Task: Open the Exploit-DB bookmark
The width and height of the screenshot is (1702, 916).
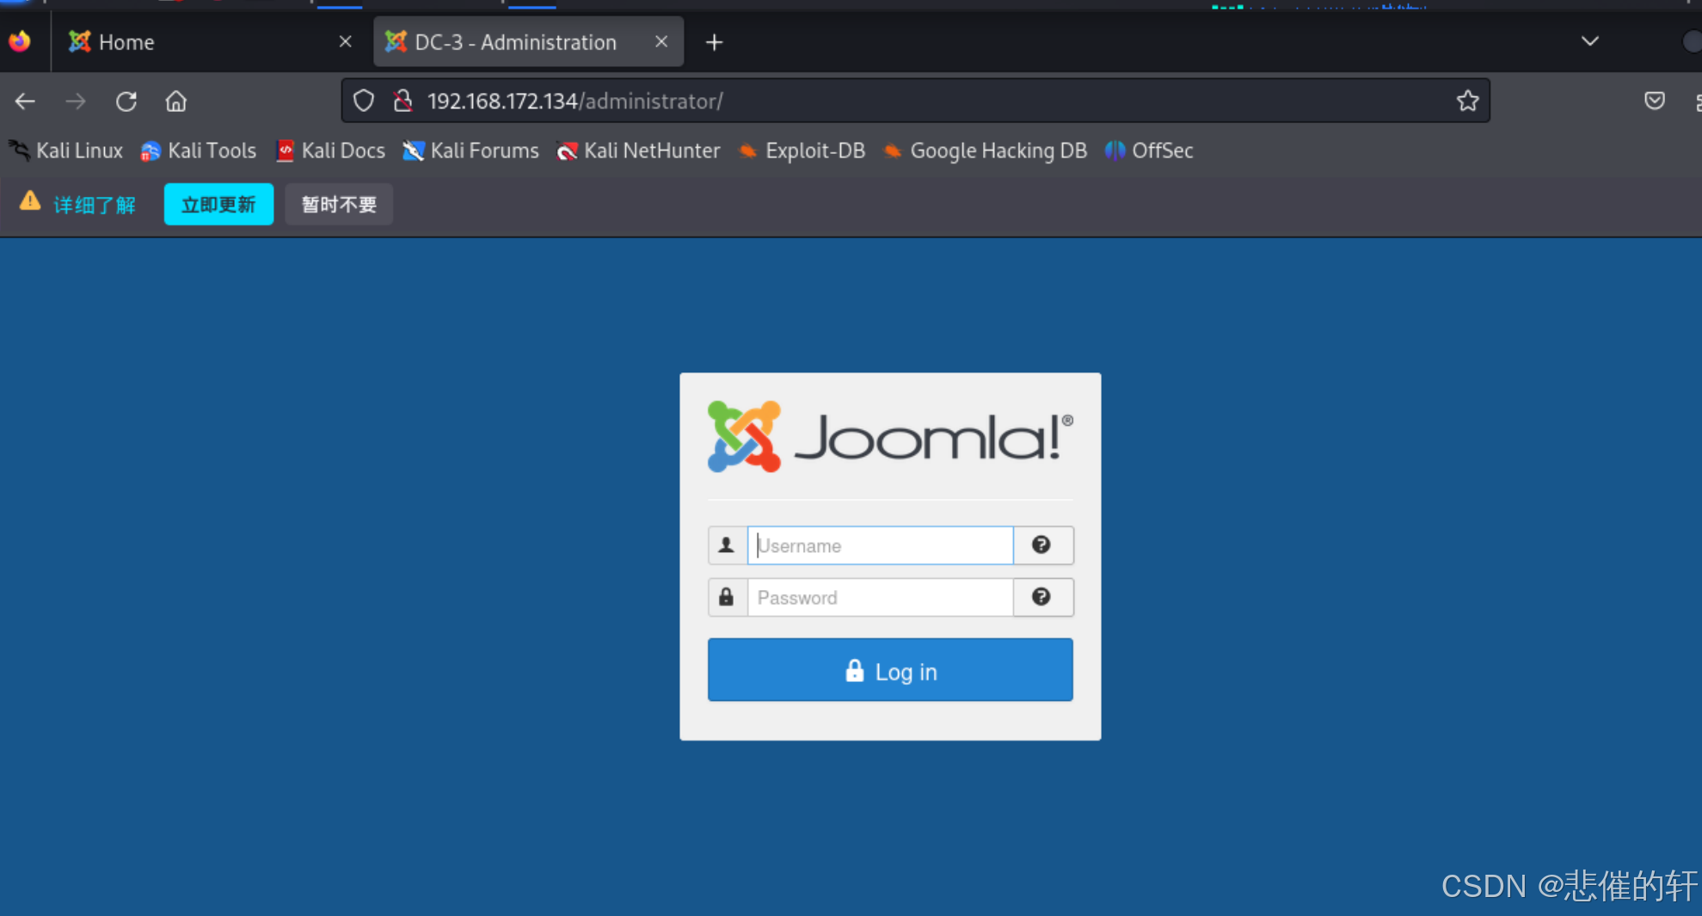Action: pos(802,151)
